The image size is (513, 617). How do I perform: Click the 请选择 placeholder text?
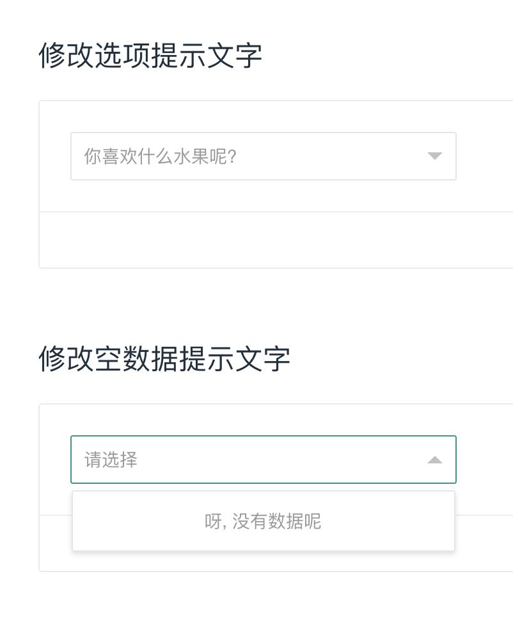pos(111,460)
